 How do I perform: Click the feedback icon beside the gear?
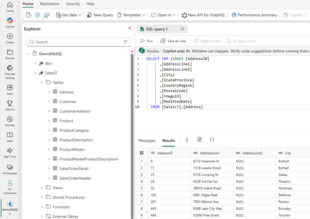pyautogui.click(x=46, y=15)
